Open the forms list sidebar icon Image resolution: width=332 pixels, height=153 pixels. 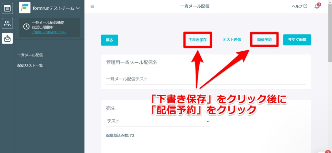coord(7,8)
